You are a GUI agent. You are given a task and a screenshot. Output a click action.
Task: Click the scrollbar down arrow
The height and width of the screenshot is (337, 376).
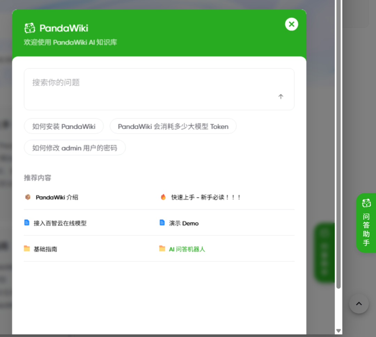(x=338, y=330)
